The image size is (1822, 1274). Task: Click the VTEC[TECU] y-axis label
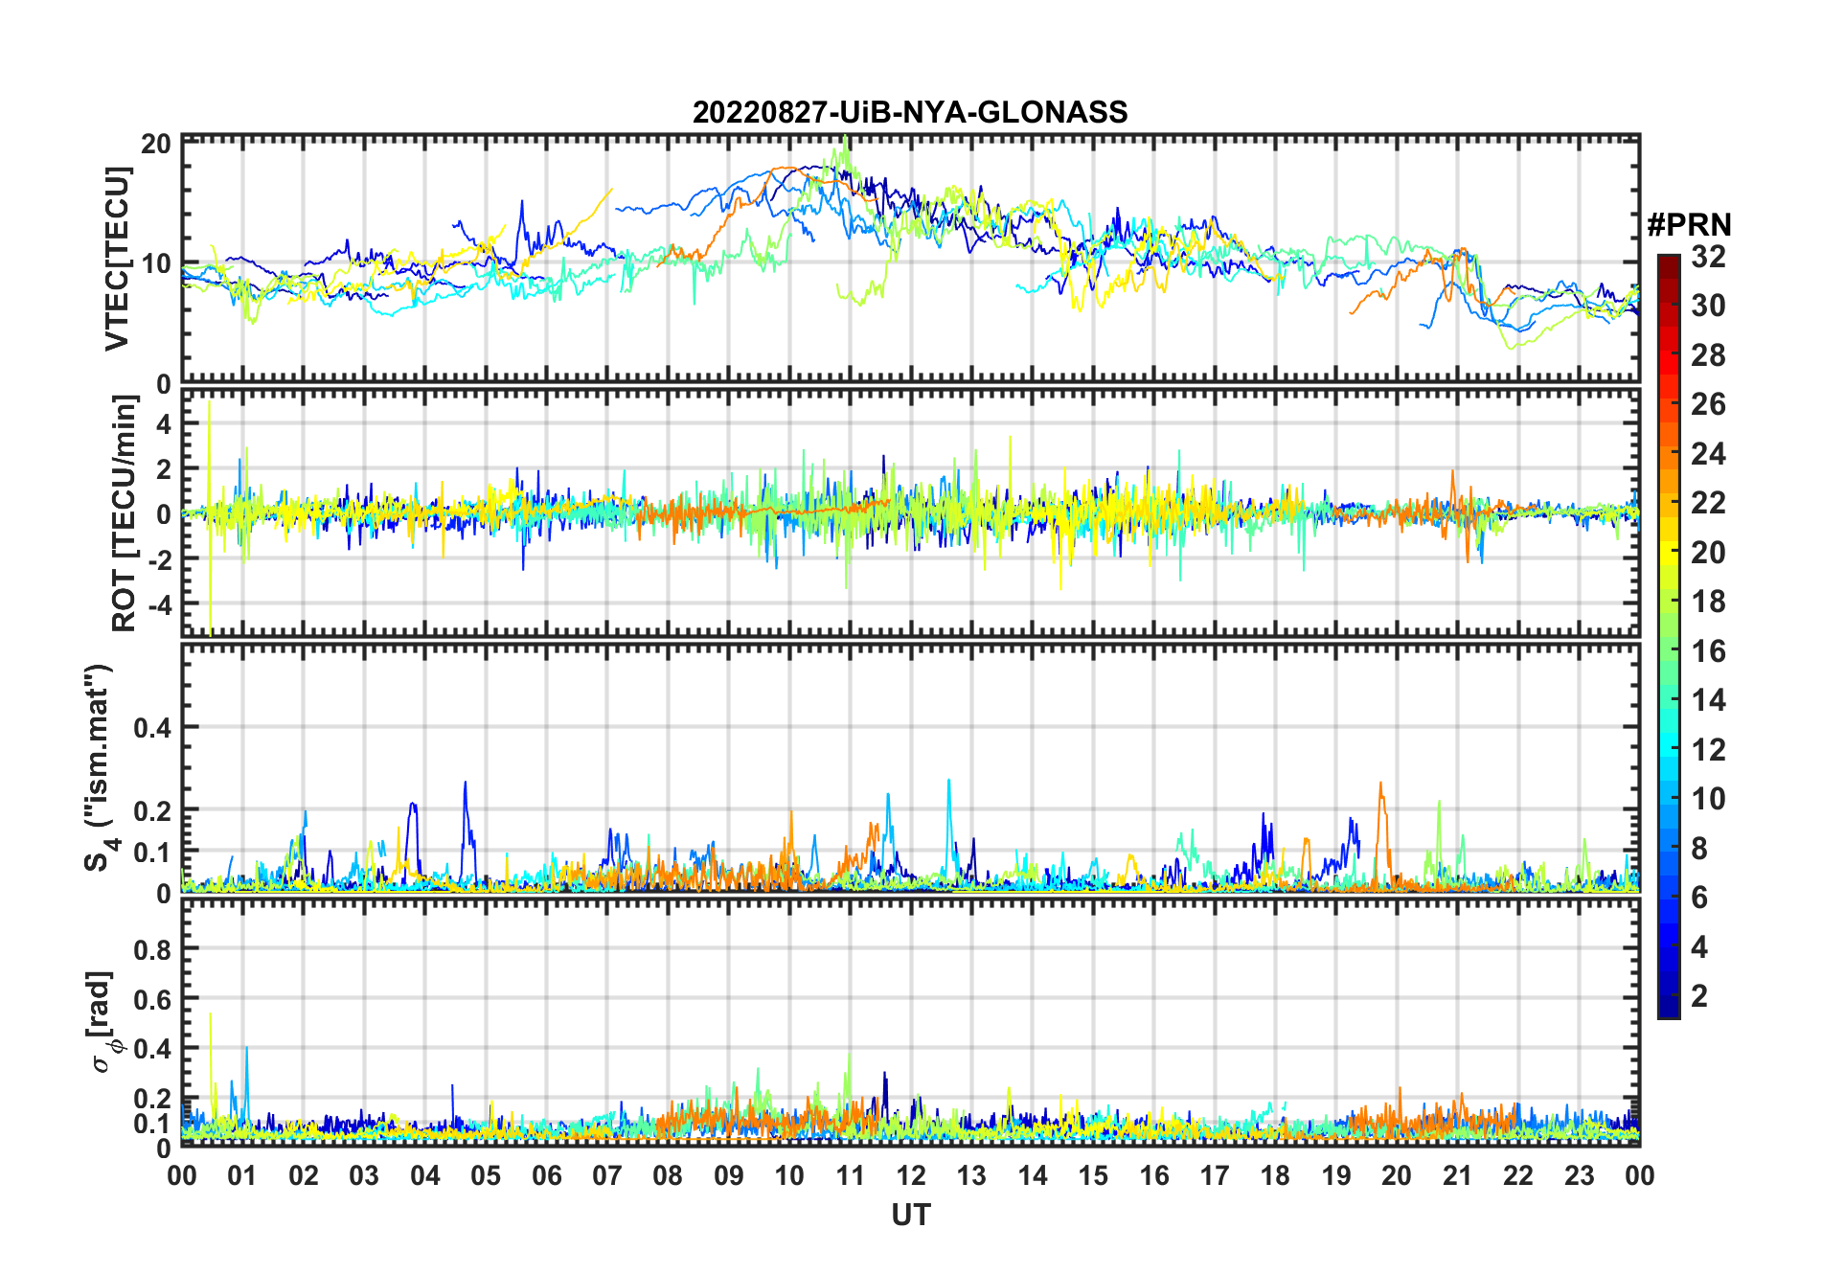pyautogui.click(x=117, y=259)
